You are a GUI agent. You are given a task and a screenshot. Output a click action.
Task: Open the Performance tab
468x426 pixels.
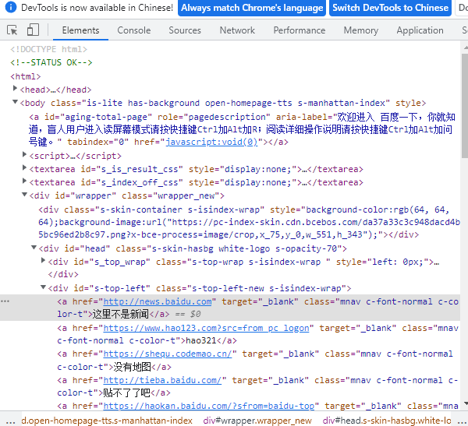(300, 30)
